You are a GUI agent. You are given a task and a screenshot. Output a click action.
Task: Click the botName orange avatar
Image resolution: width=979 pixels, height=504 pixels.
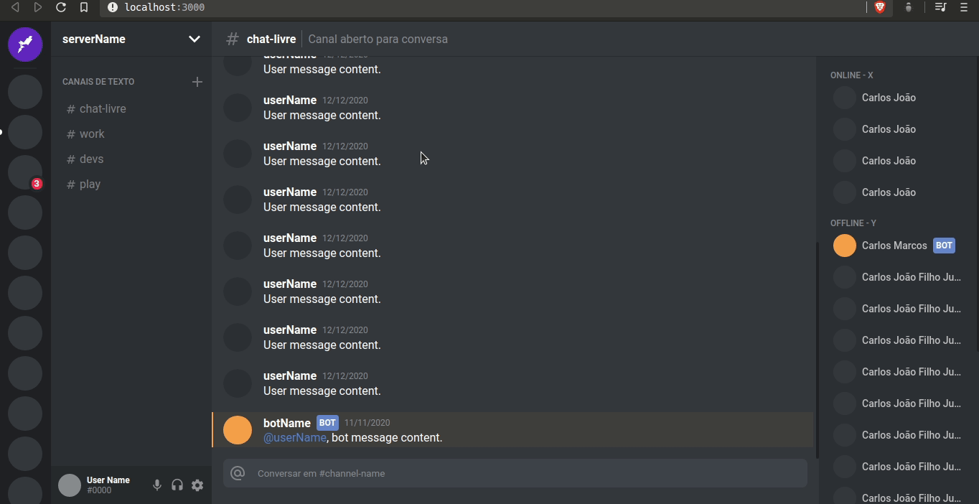tap(238, 430)
